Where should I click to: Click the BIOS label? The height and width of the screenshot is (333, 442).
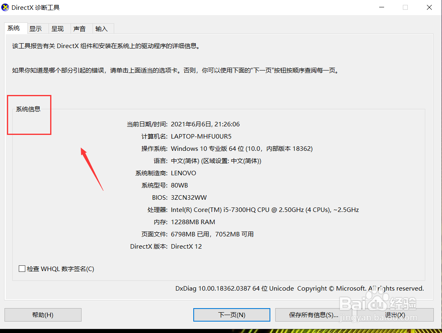coord(160,198)
